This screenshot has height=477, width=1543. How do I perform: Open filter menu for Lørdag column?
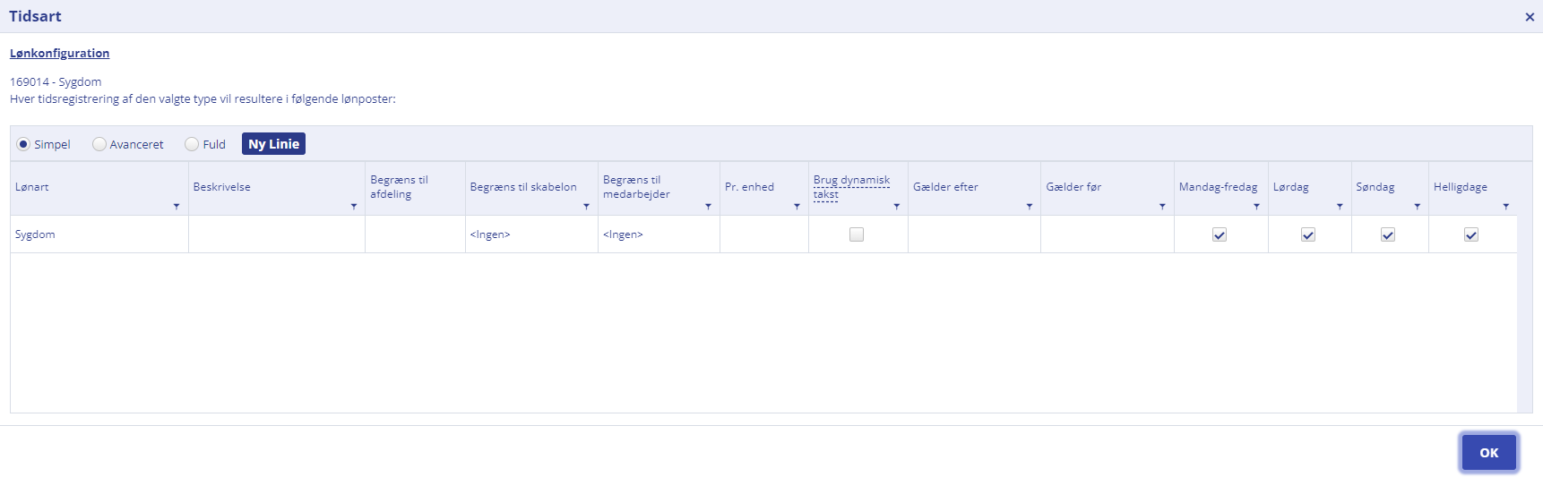click(1340, 207)
